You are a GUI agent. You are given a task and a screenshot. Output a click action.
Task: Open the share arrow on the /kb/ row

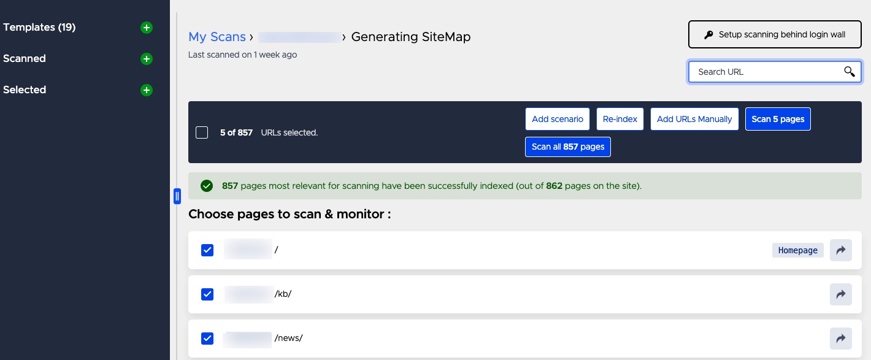tap(841, 294)
